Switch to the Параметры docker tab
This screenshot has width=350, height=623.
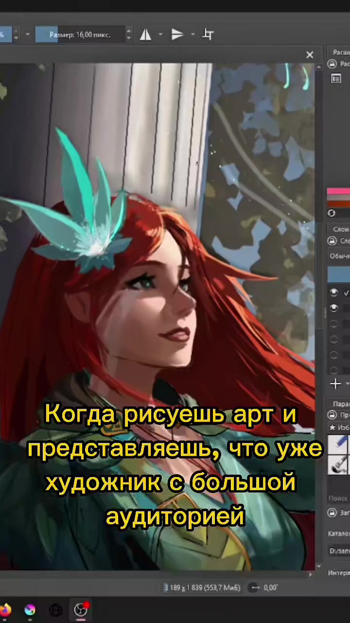coord(341,404)
